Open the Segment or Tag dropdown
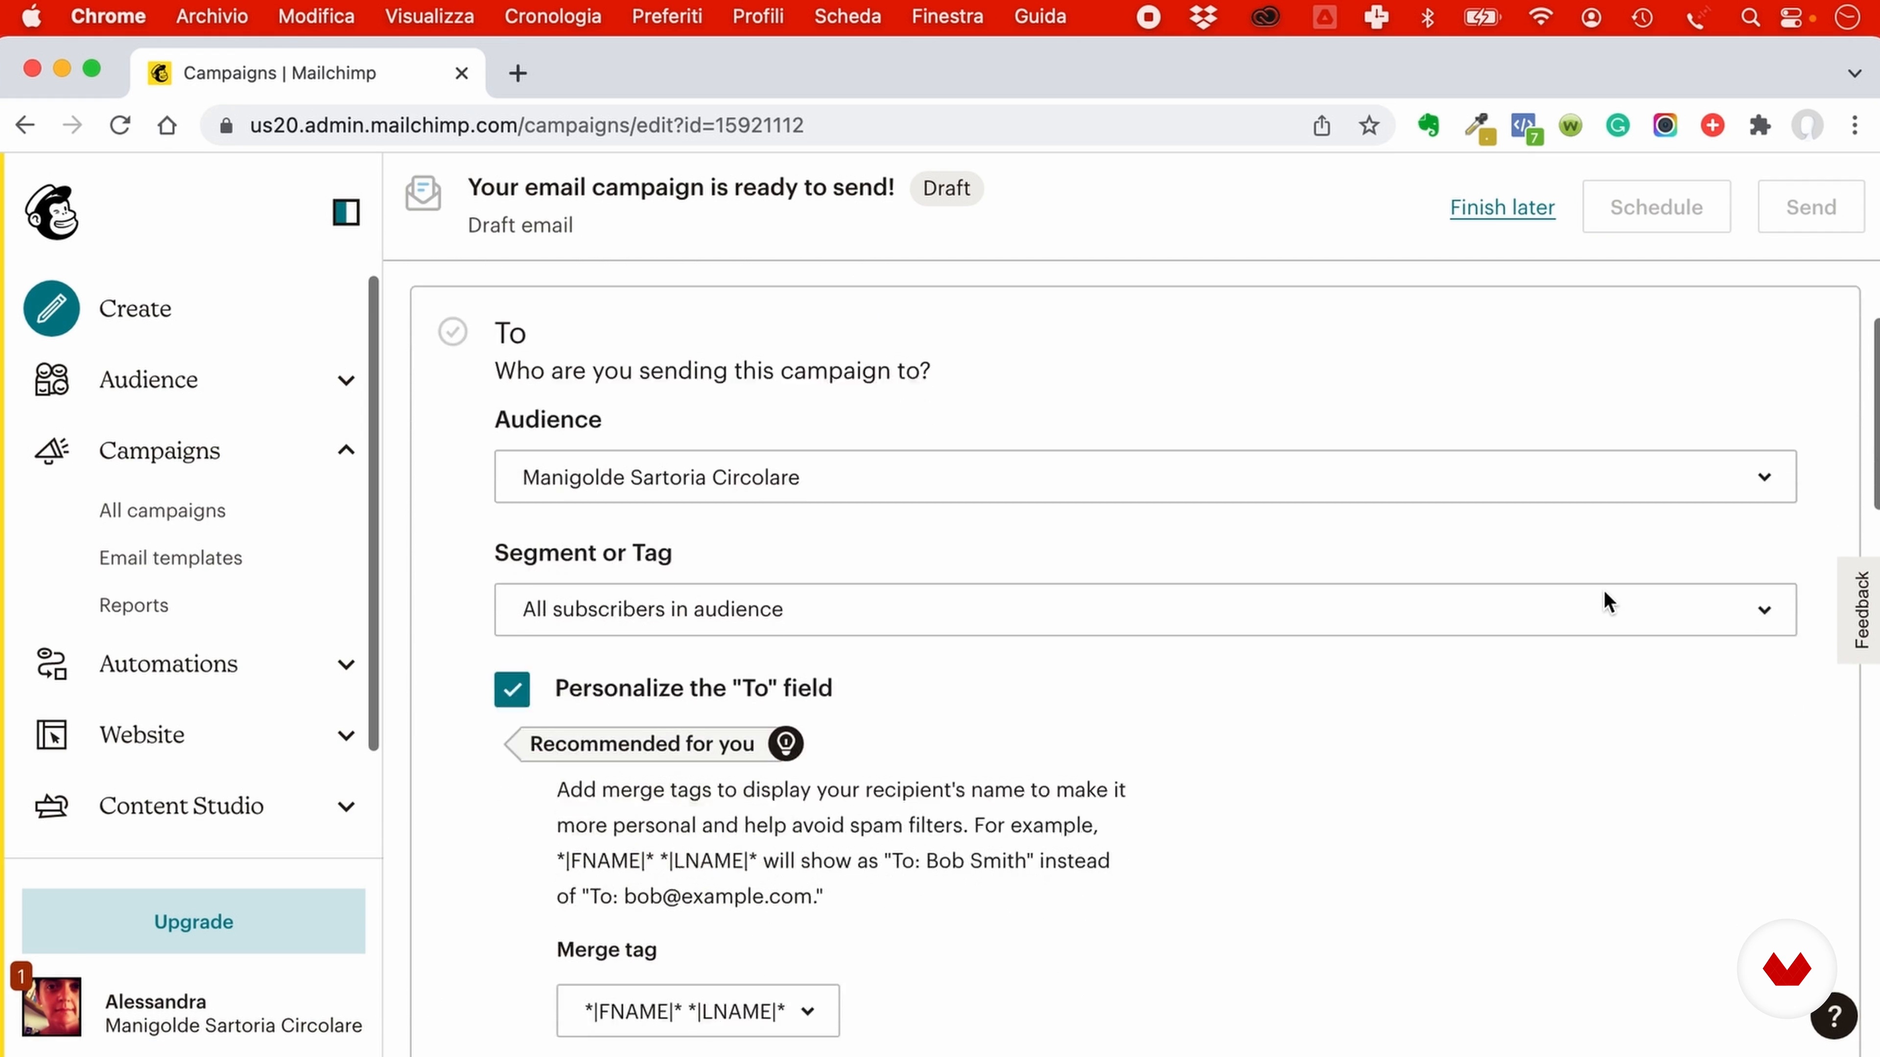 pos(1145,609)
